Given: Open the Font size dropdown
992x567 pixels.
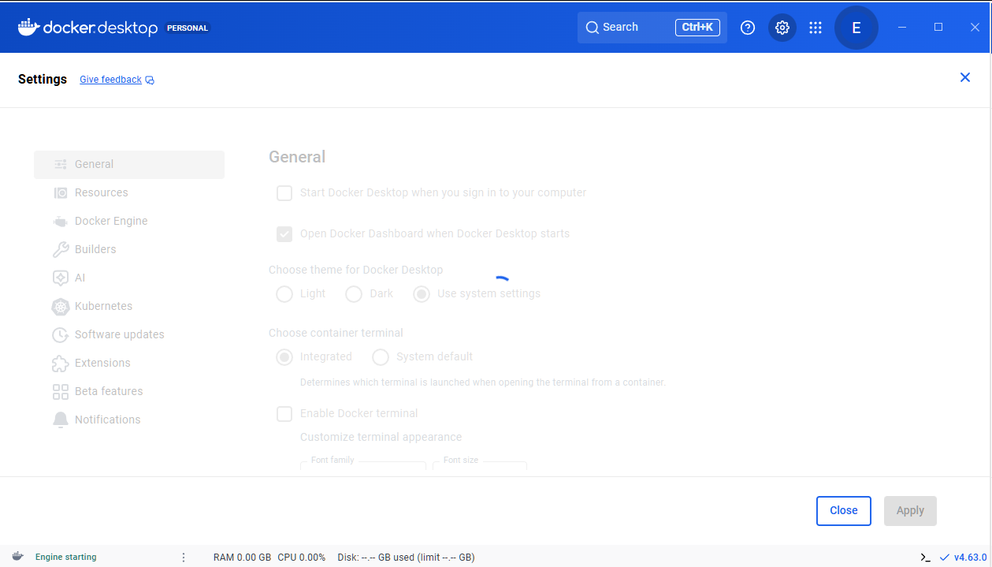Looking at the screenshot, I should tap(479, 467).
